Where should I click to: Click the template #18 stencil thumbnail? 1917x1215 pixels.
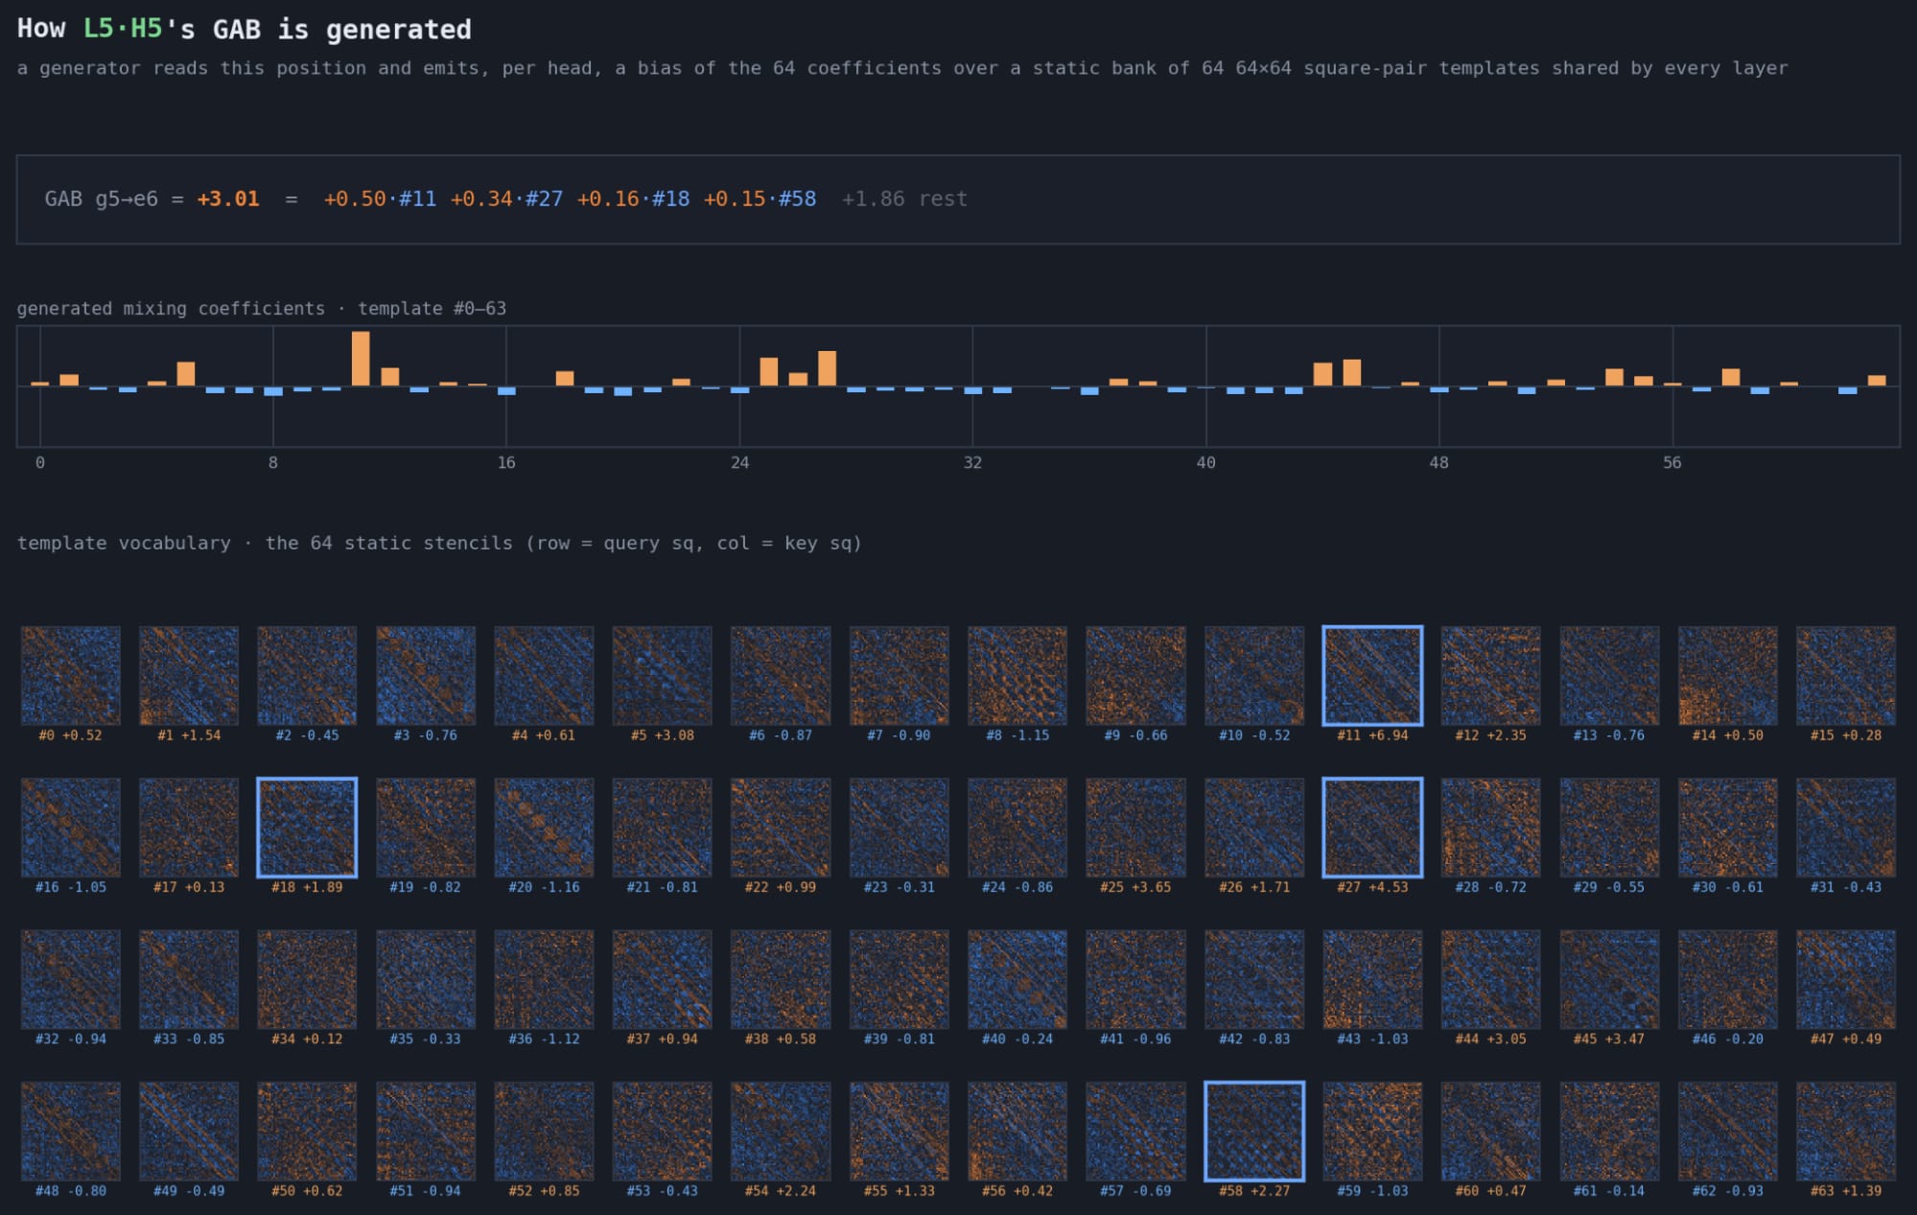tap(307, 828)
